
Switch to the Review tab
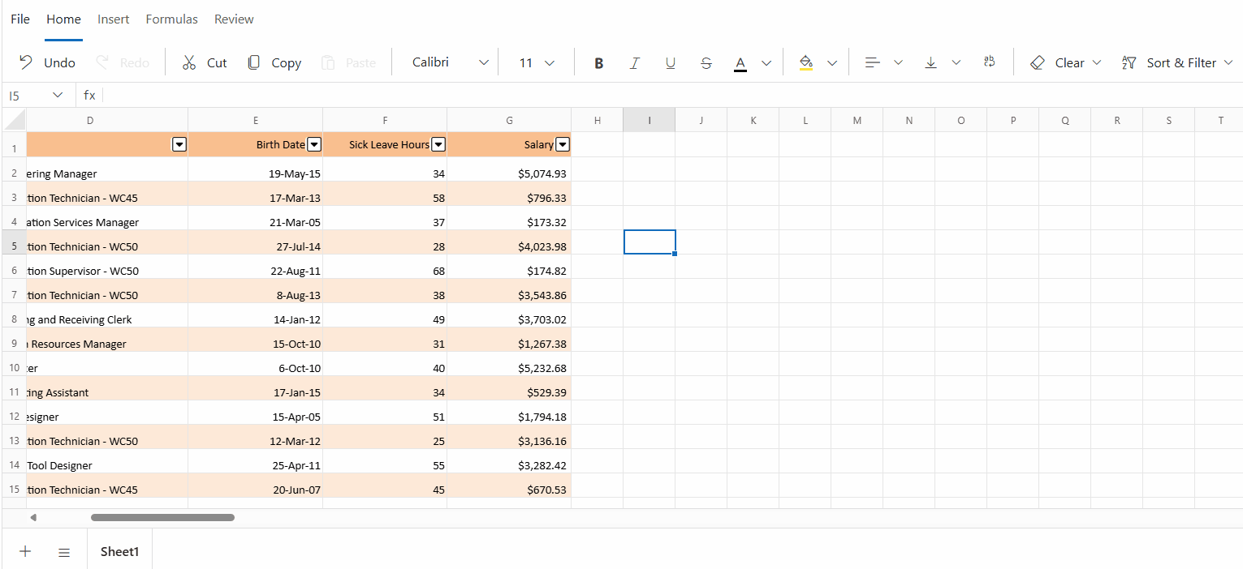(234, 19)
